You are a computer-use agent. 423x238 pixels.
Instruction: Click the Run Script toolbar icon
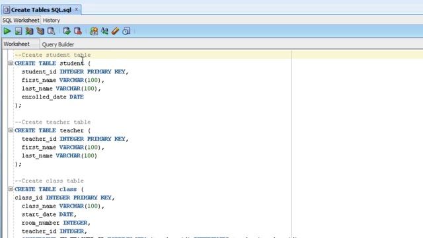tap(19, 31)
